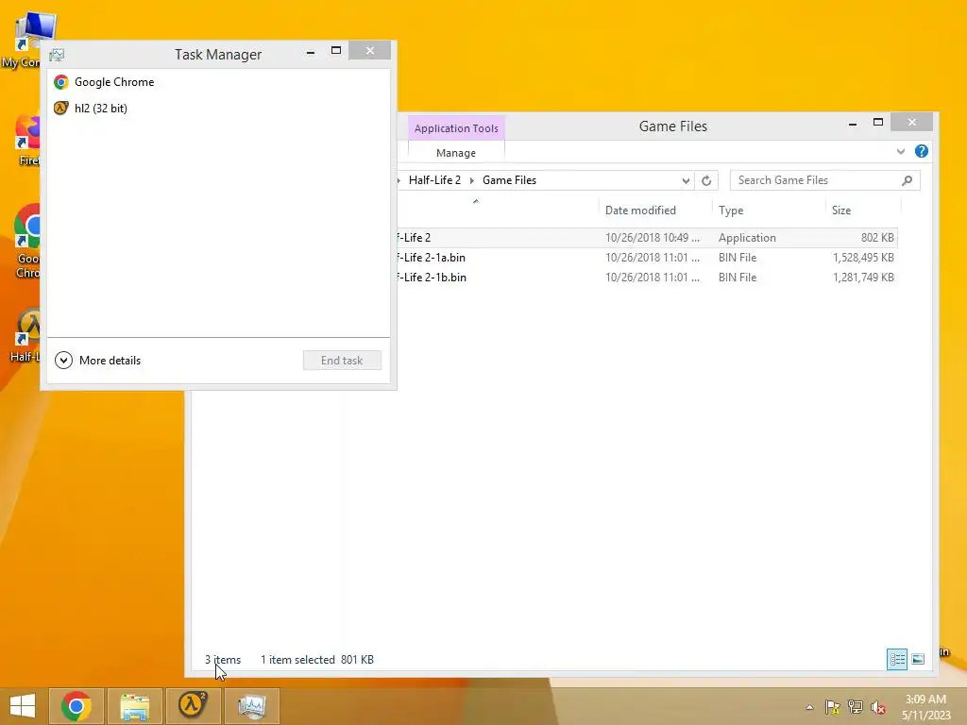This screenshot has width=967, height=725.
Task: Open the Windows Start button
Action: (x=23, y=706)
